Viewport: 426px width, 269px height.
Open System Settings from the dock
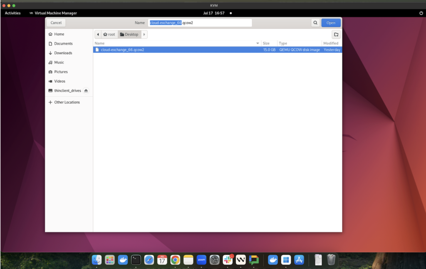click(x=214, y=260)
